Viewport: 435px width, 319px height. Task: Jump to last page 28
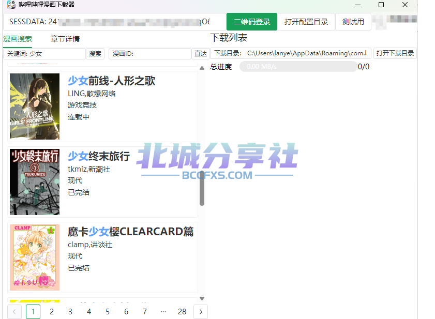pyautogui.click(x=182, y=312)
